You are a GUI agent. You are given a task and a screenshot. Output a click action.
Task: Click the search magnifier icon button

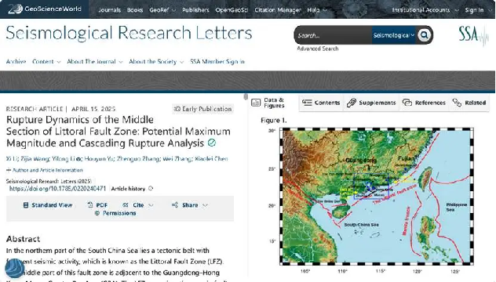(424, 35)
